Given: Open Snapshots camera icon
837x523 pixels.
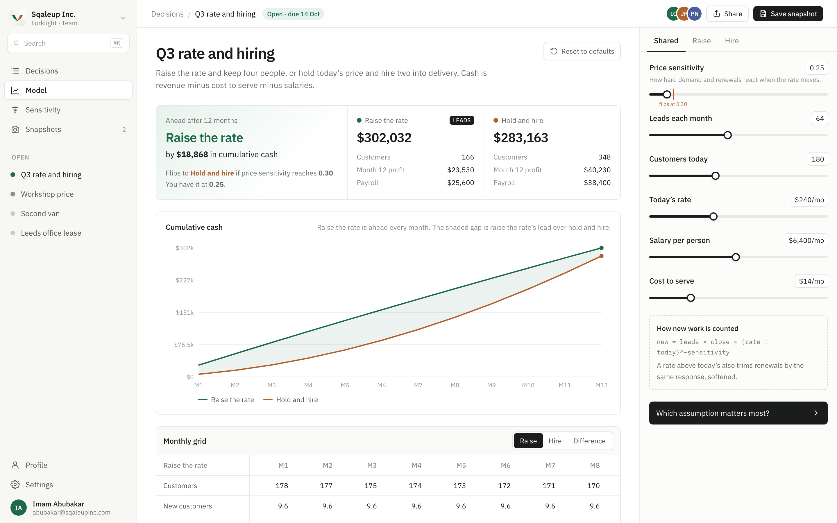Looking at the screenshot, I should 15,129.
